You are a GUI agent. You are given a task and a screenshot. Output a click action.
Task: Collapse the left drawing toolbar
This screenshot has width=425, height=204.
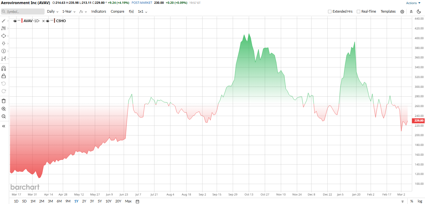click(x=3, y=126)
